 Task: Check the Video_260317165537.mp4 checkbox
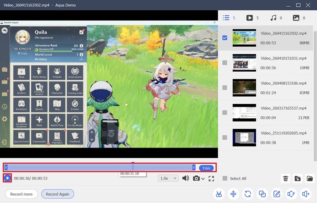point(225,112)
